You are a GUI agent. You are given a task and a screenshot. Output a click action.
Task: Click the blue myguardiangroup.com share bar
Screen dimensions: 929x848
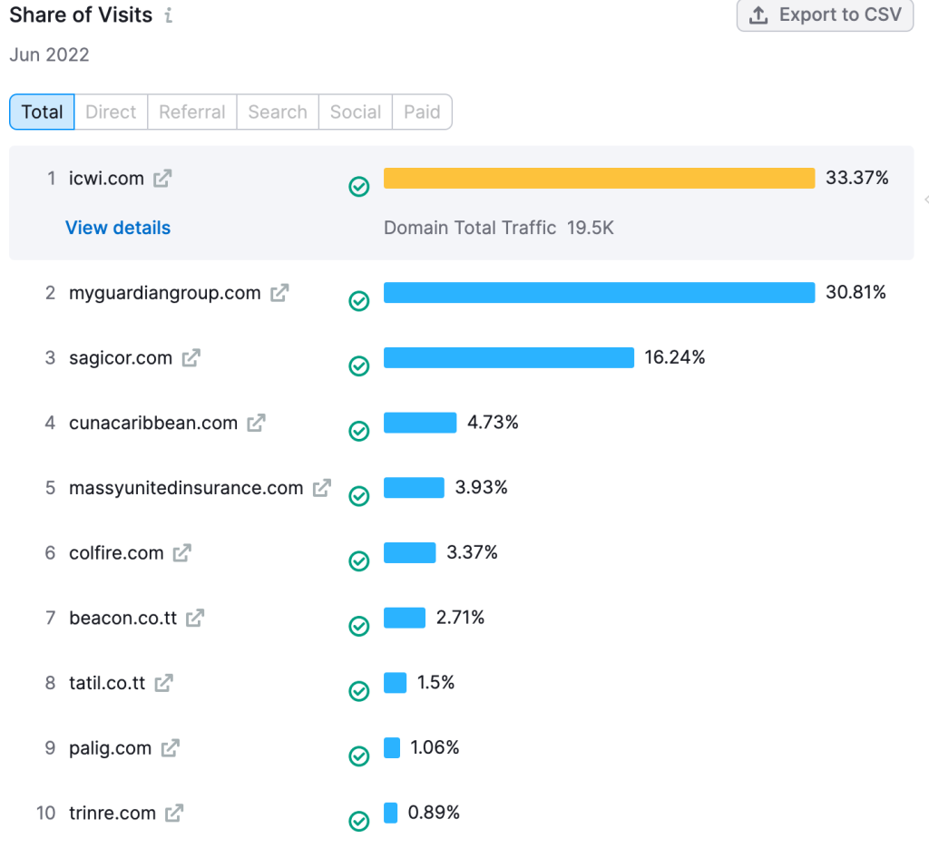point(599,293)
